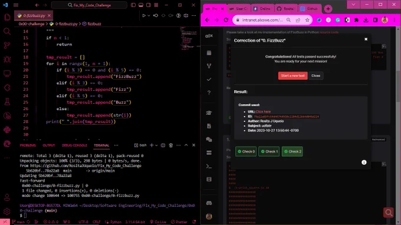Switch to the DEBUG CONSOLE tab

(x=74, y=145)
